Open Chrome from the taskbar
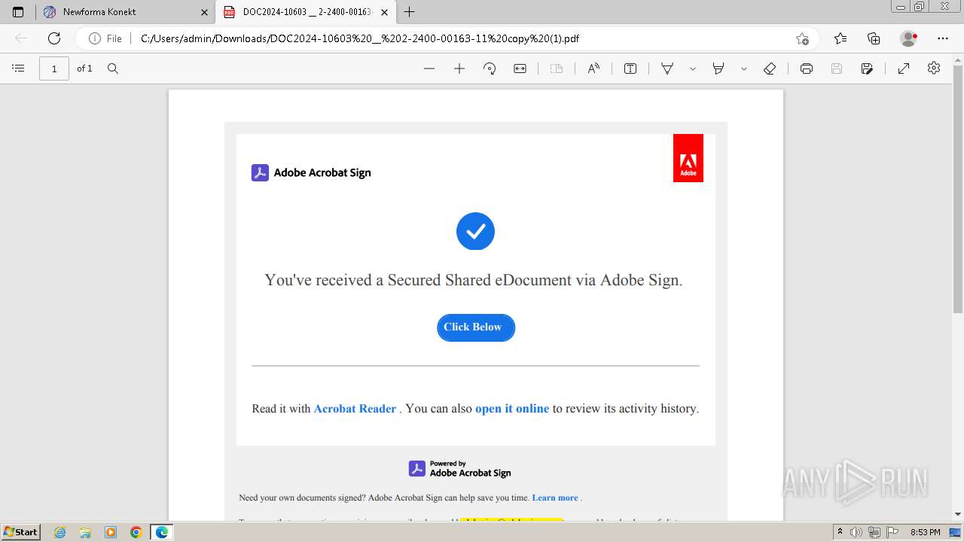The width and height of the screenshot is (964, 542). (x=136, y=532)
